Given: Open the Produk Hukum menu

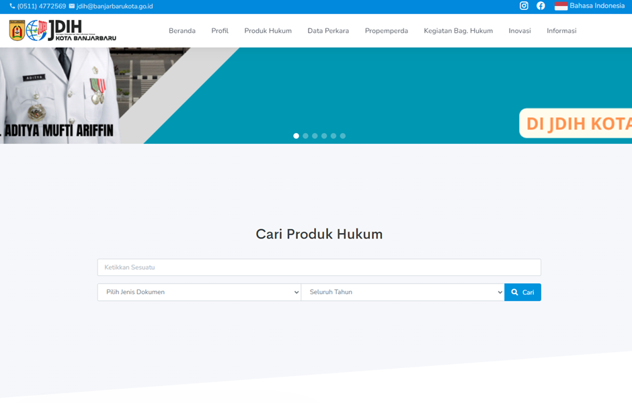Looking at the screenshot, I should [x=268, y=31].
